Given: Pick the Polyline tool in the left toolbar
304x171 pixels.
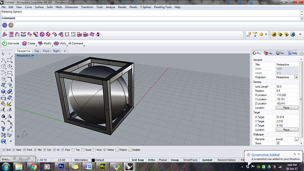Looking at the screenshot, I should tap(3, 60).
